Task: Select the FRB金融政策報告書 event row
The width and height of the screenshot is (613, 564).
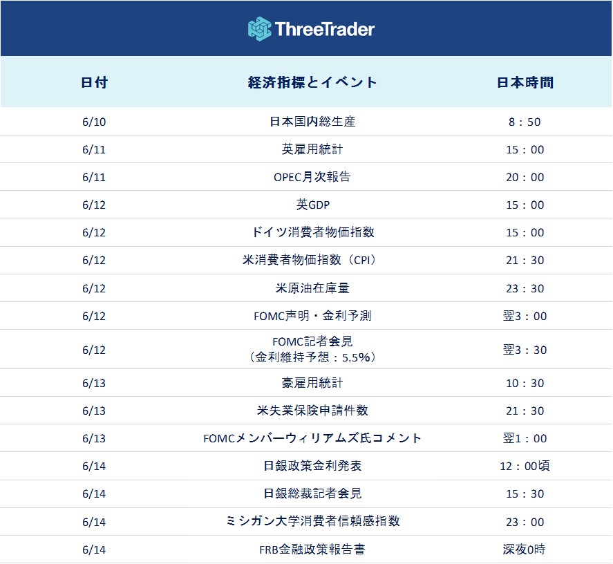Action: coord(312,549)
